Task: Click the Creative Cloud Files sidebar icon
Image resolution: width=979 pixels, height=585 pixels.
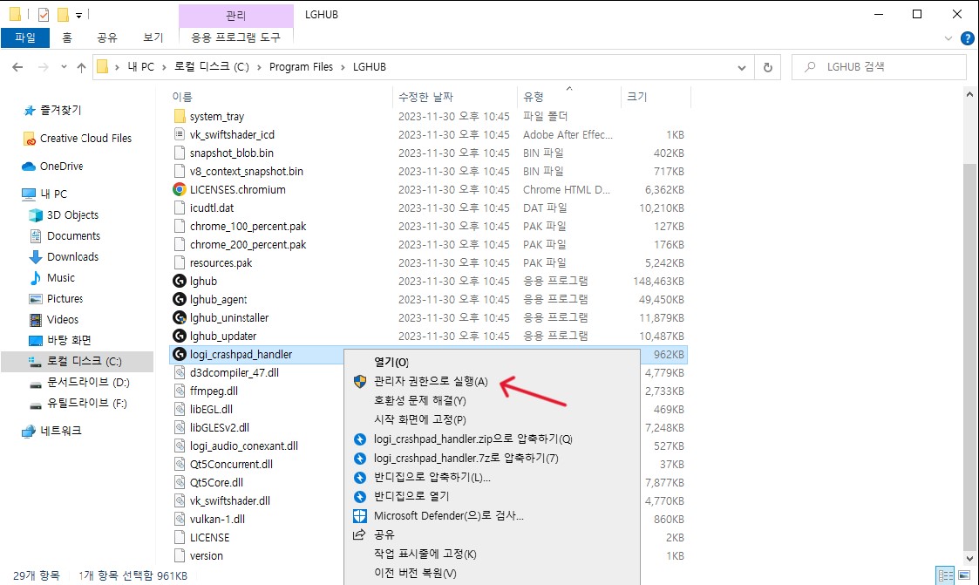Action: point(29,139)
